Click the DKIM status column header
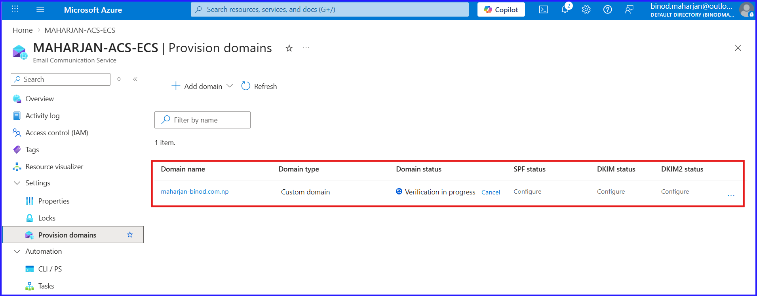 point(616,169)
